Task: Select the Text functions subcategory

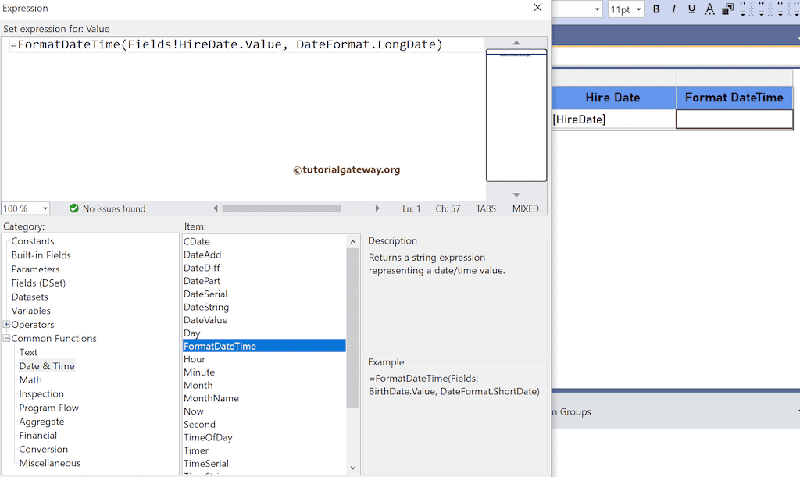Action: [28, 352]
